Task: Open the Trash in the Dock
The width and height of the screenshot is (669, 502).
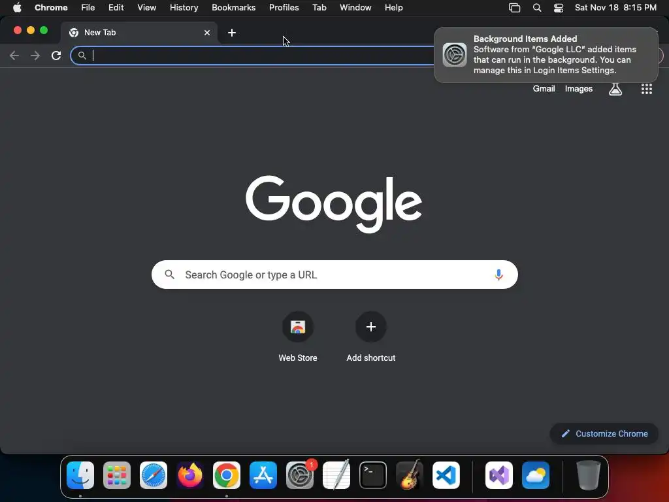Action: [x=589, y=475]
